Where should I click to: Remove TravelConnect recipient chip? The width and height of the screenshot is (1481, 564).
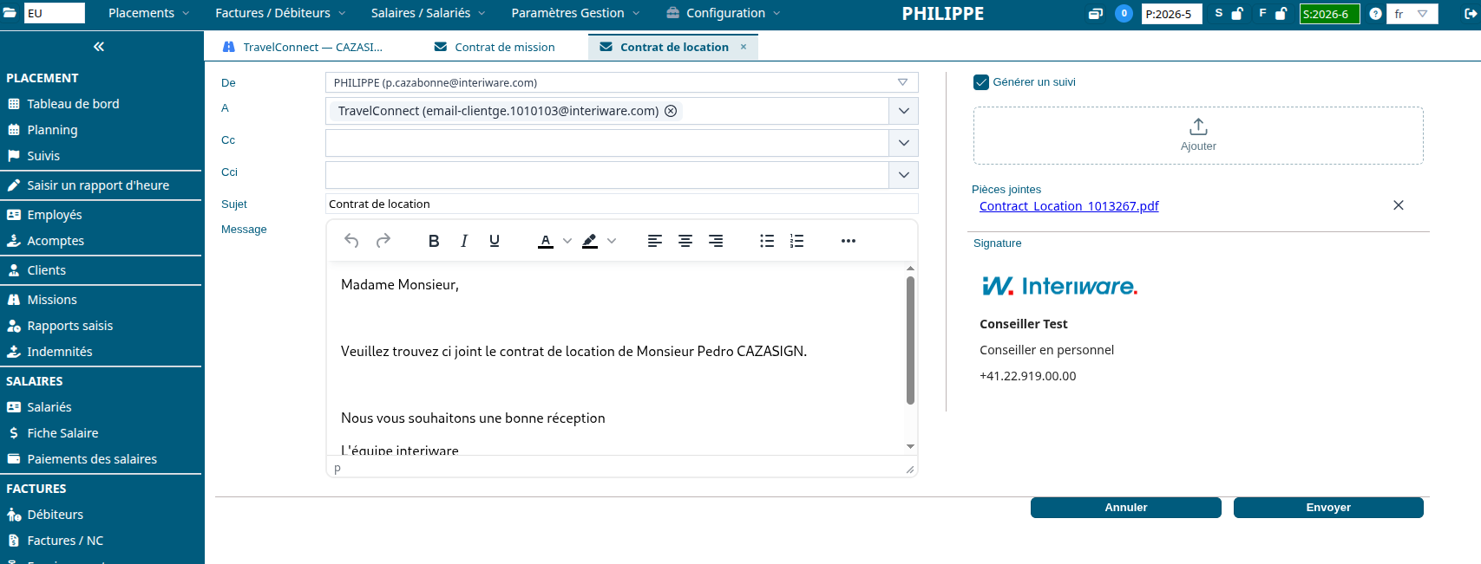[671, 111]
